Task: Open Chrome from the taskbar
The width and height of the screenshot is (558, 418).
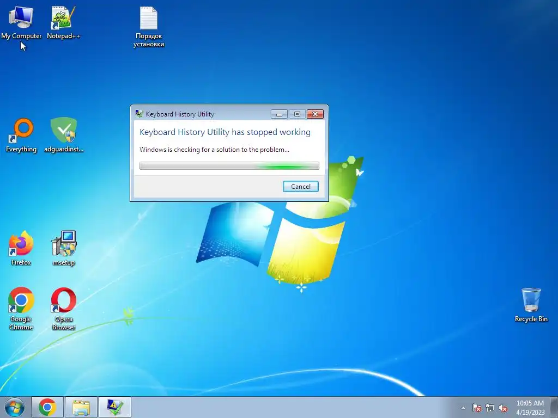Action: (x=47, y=407)
